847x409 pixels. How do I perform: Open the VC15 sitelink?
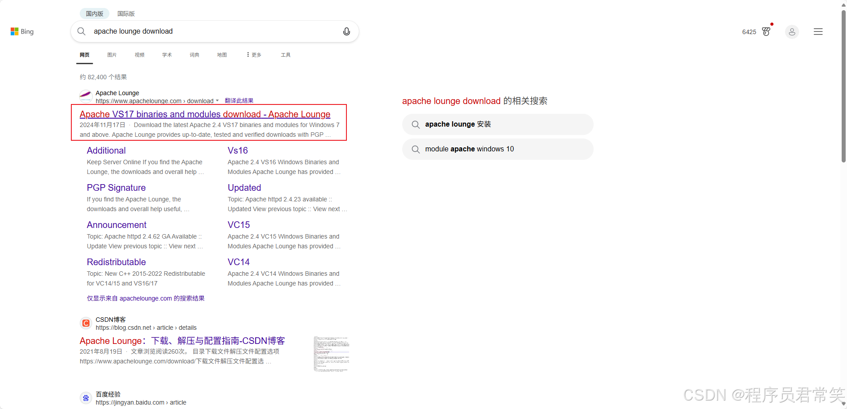[x=239, y=225]
